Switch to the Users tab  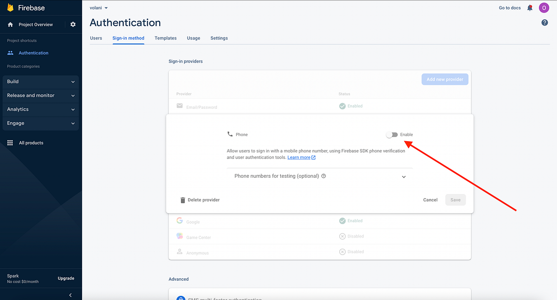(x=96, y=38)
